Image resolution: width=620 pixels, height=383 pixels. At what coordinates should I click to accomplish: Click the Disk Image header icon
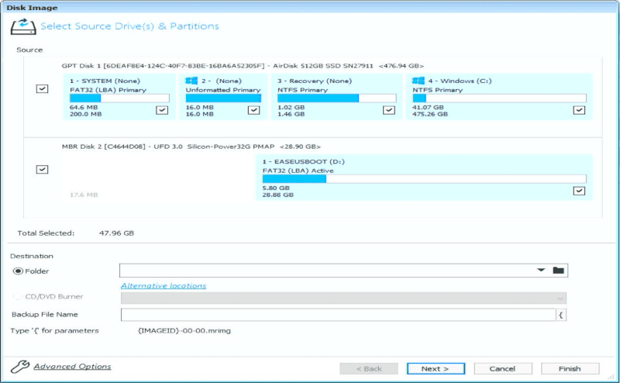coord(22,26)
